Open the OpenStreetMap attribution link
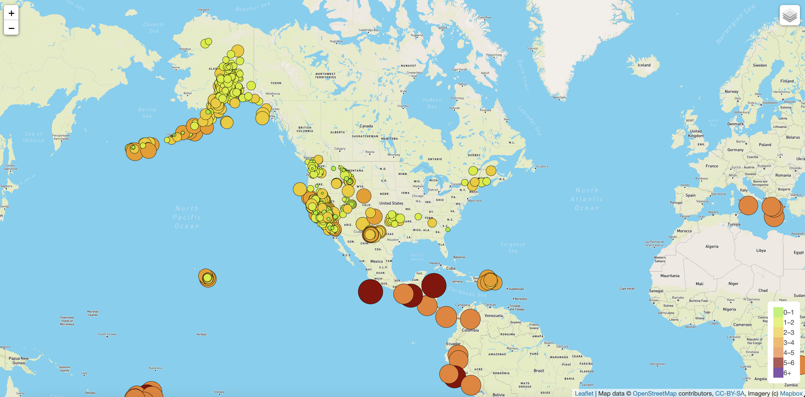 (x=654, y=393)
